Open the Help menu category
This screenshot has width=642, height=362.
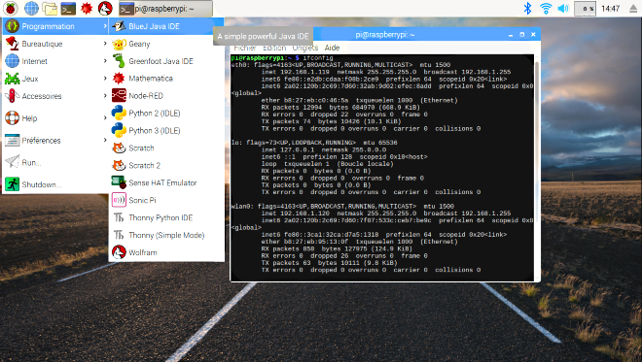click(55, 118)
